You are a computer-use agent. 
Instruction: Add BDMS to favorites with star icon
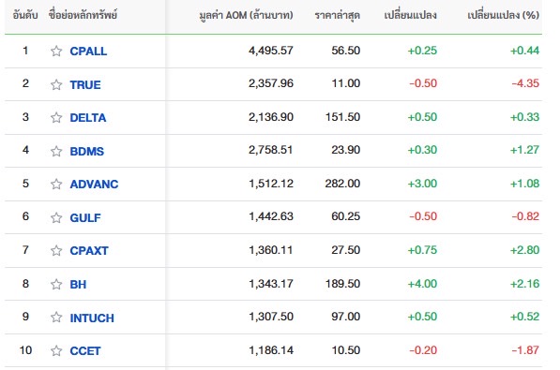click(x=56, y=151)
